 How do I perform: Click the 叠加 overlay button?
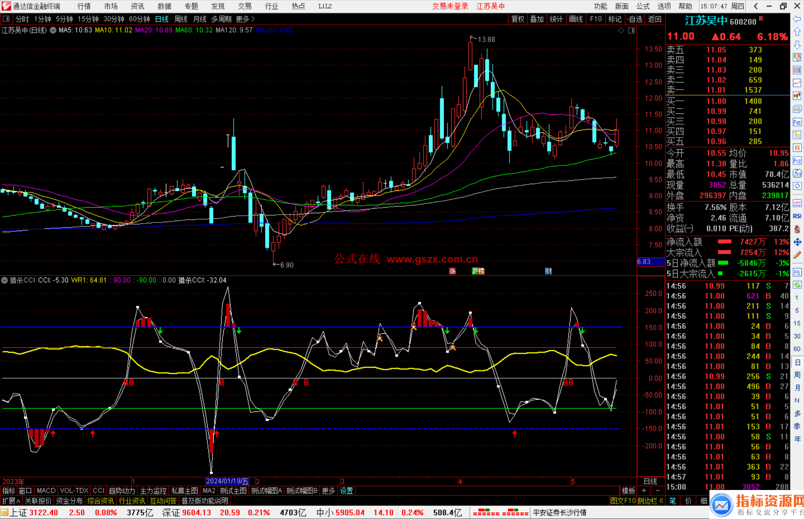(537, 19)
